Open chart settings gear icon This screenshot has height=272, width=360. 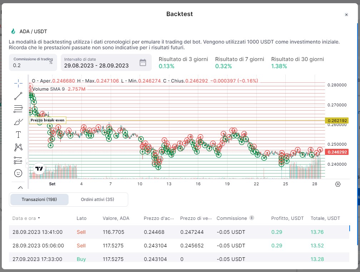click(x=338, y=184)
